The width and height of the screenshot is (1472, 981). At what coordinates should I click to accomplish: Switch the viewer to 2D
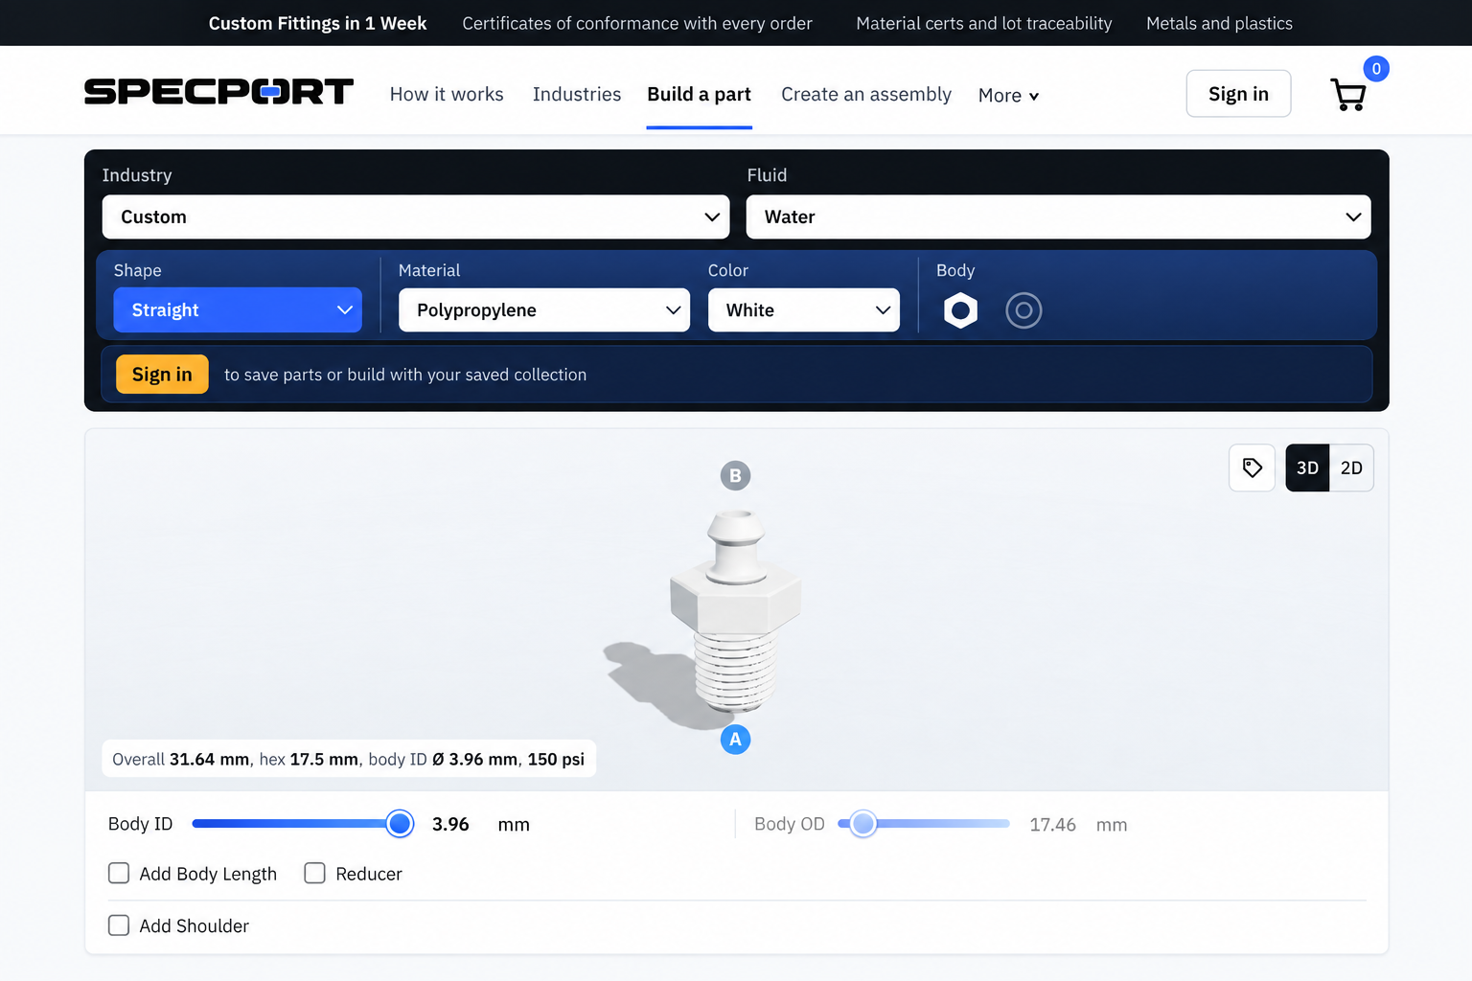pos(1351,468)
